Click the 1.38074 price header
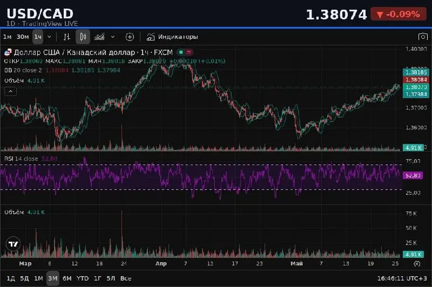This screenshot has height=287, width=432. coord(336,15)
